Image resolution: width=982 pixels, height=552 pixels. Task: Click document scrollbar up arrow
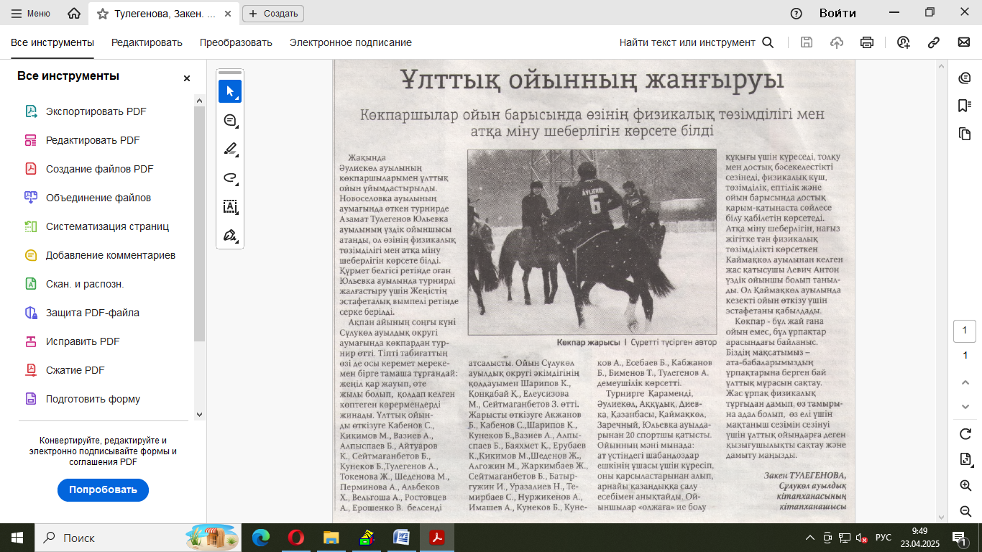pyautogui.click(x=942, y=65)
